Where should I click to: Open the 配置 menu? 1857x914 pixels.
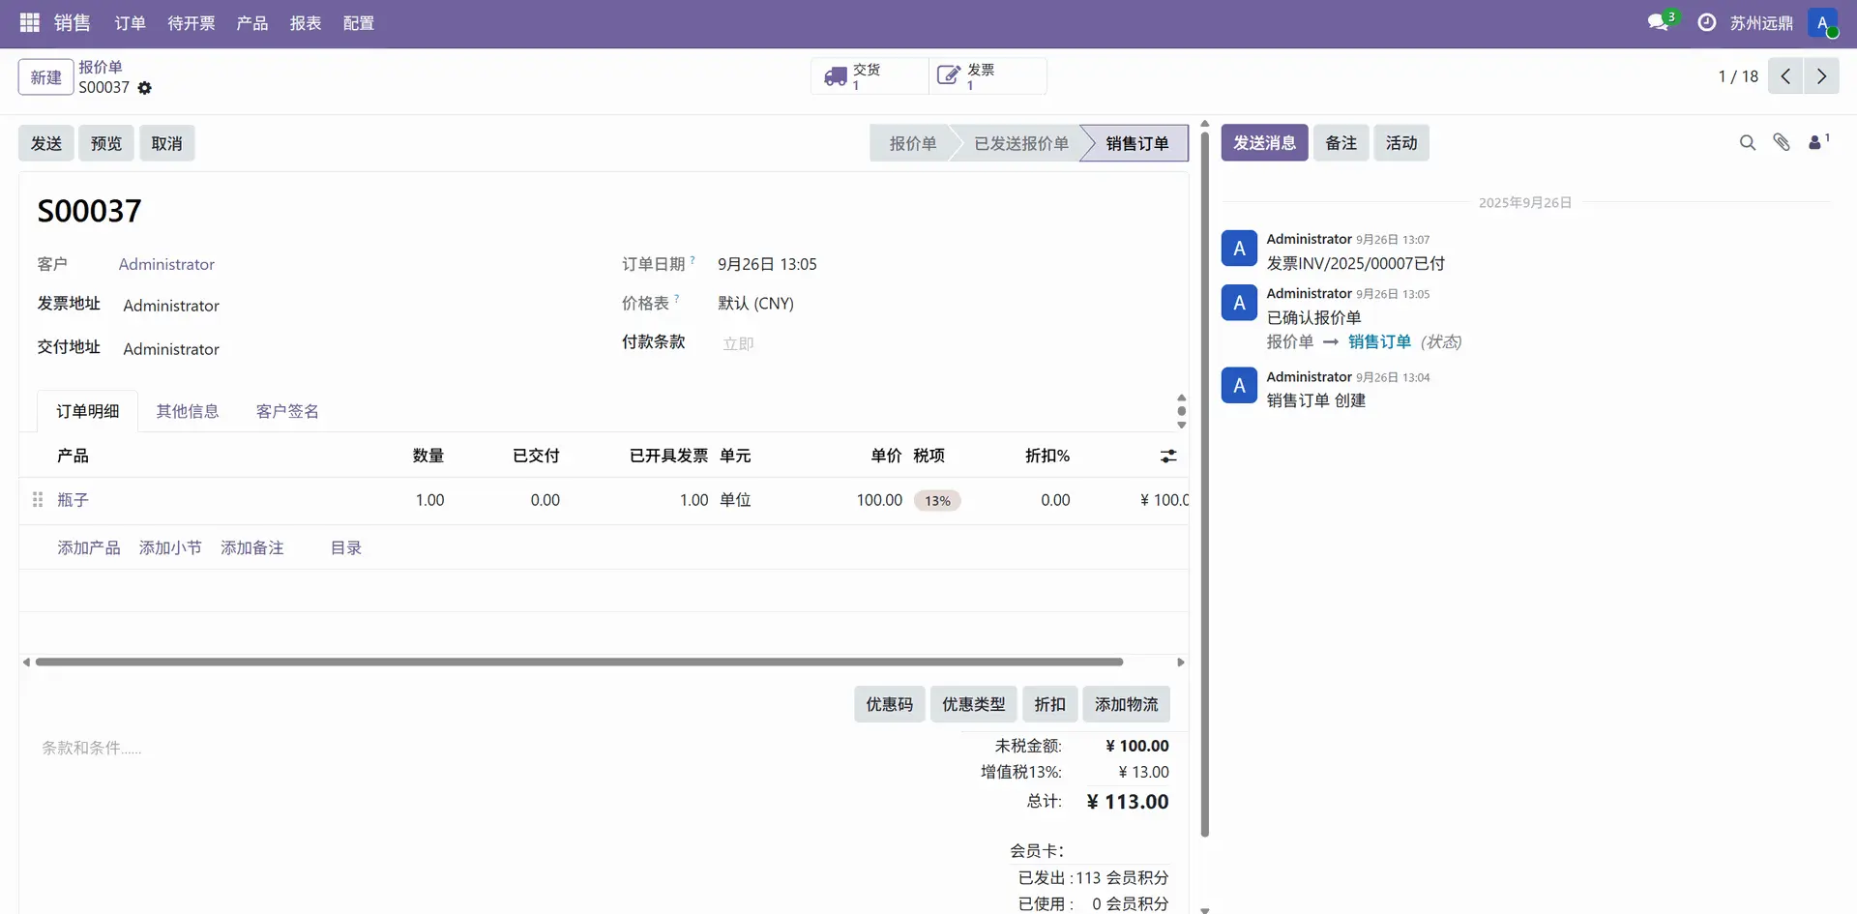pyautogui.click(x=358, y=23)
